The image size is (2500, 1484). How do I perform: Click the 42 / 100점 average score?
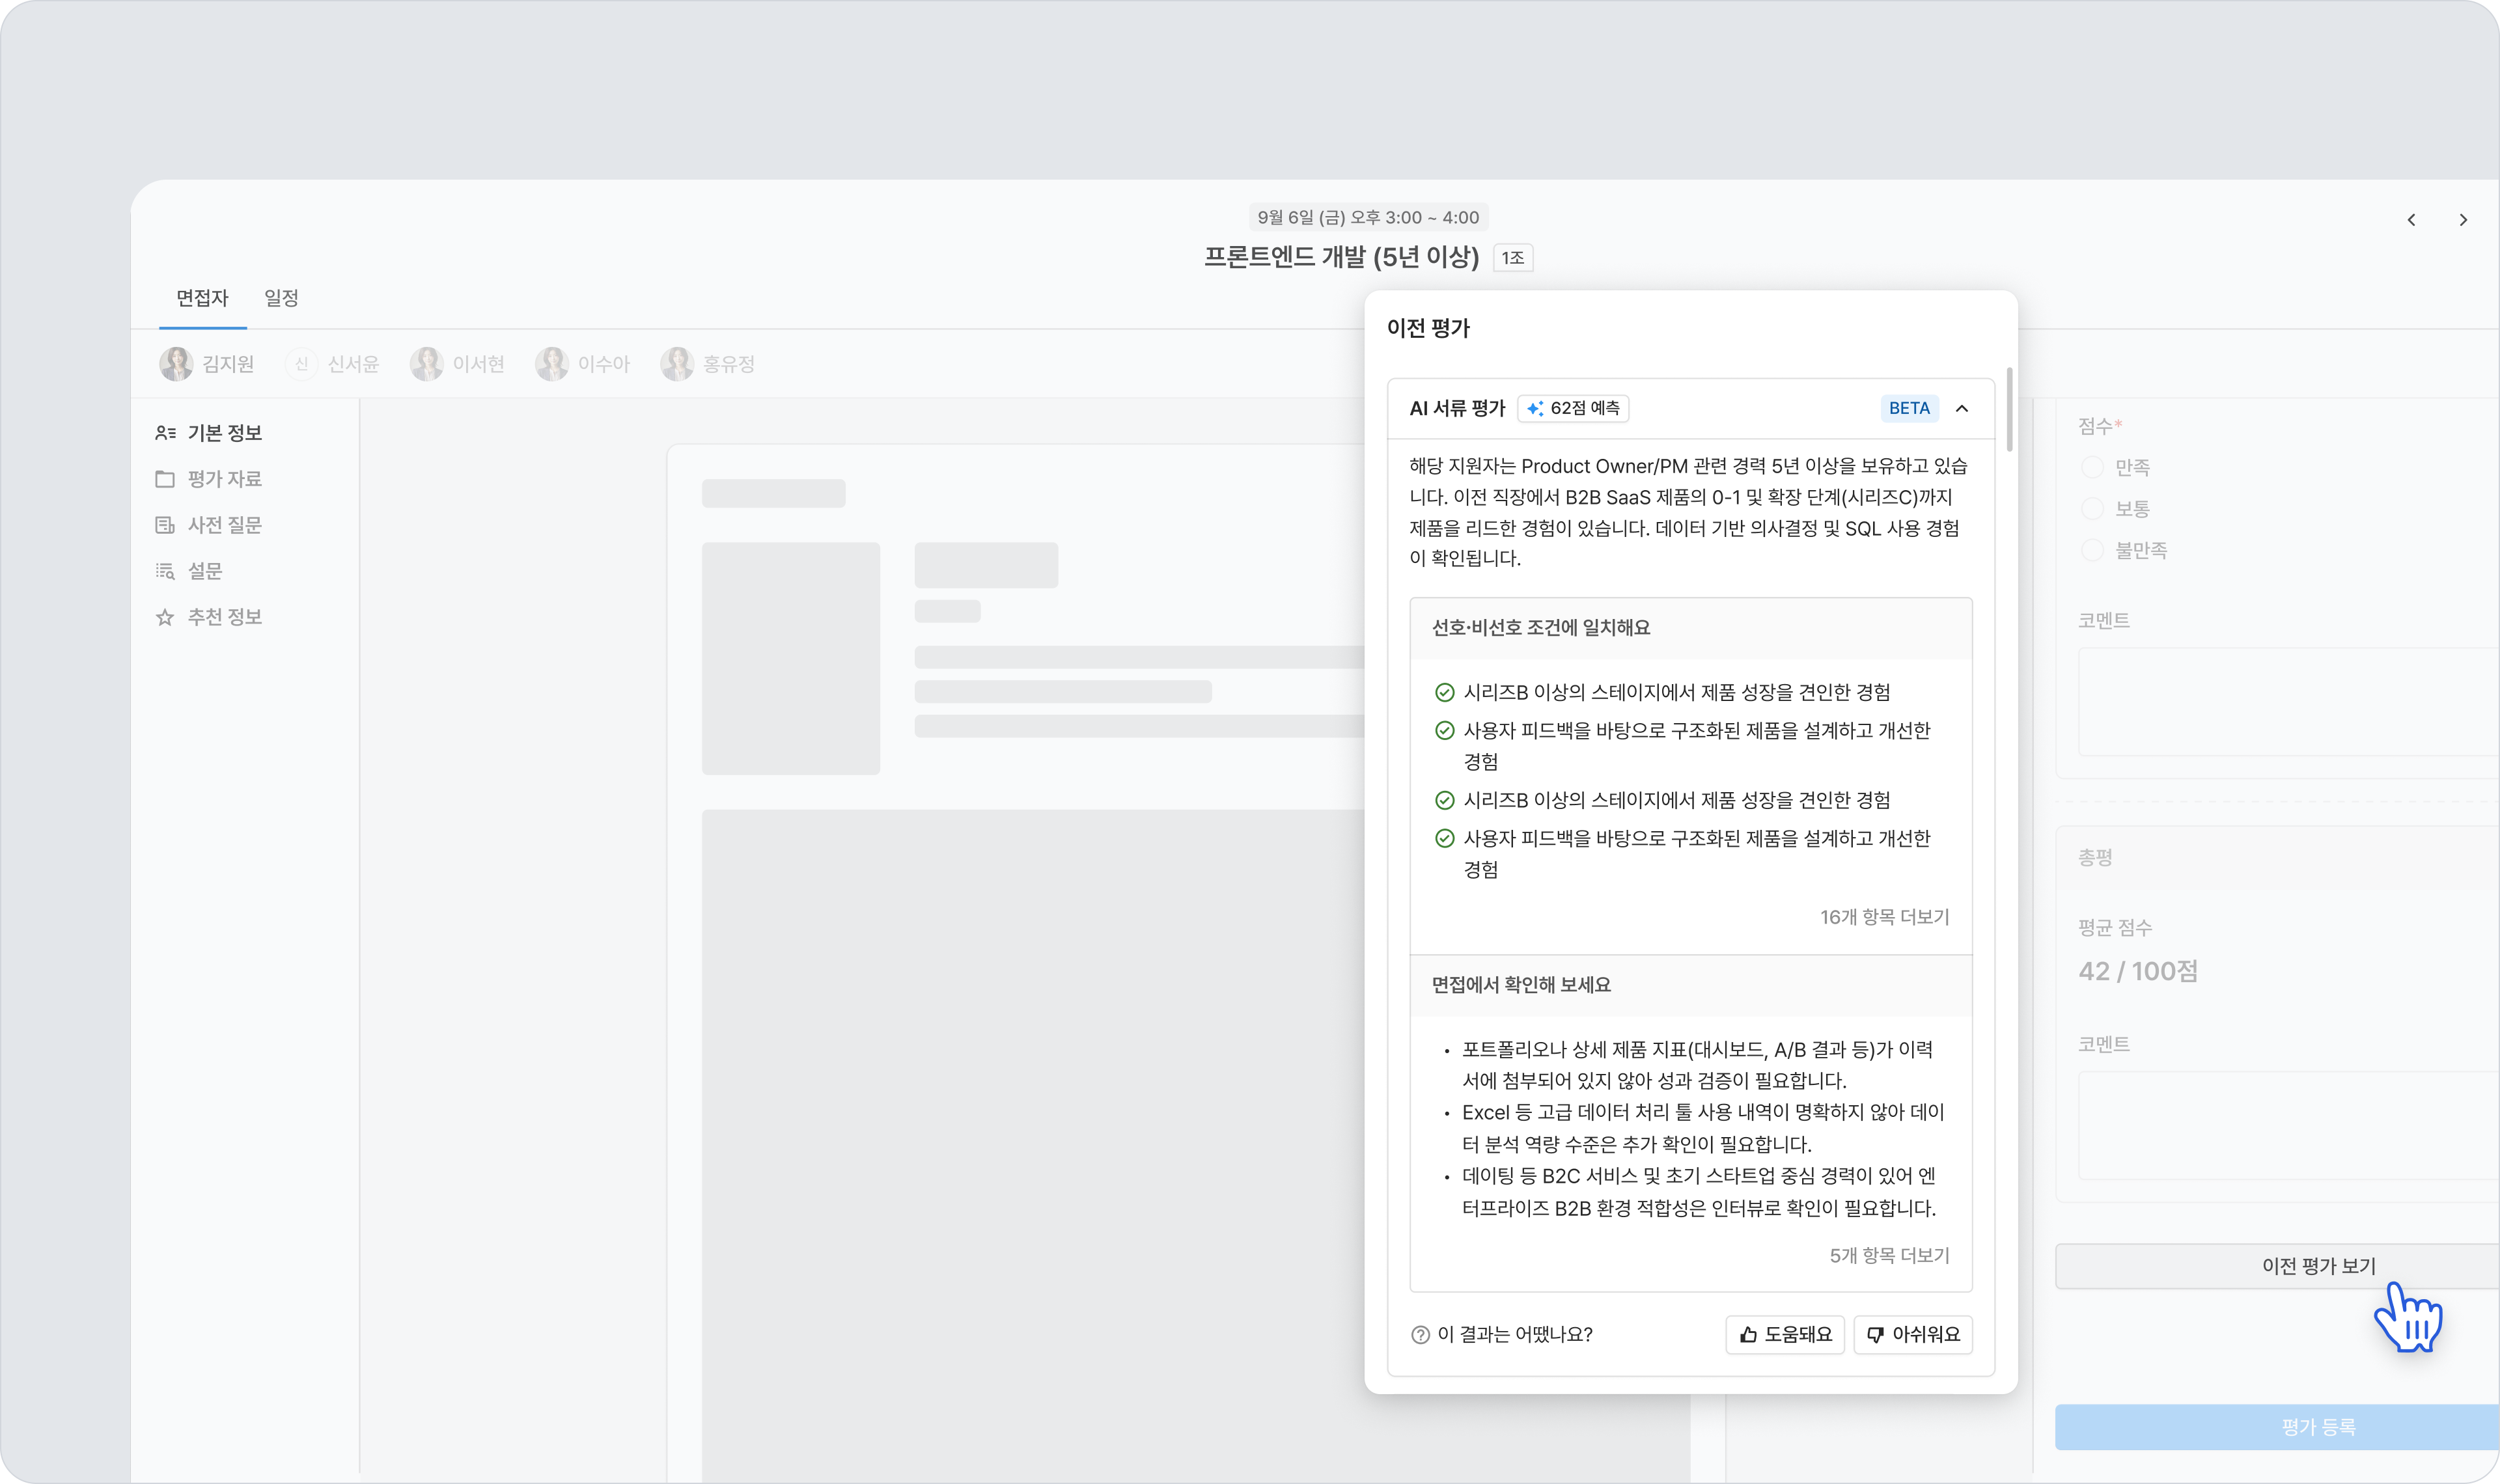[x=2138, y=971]
